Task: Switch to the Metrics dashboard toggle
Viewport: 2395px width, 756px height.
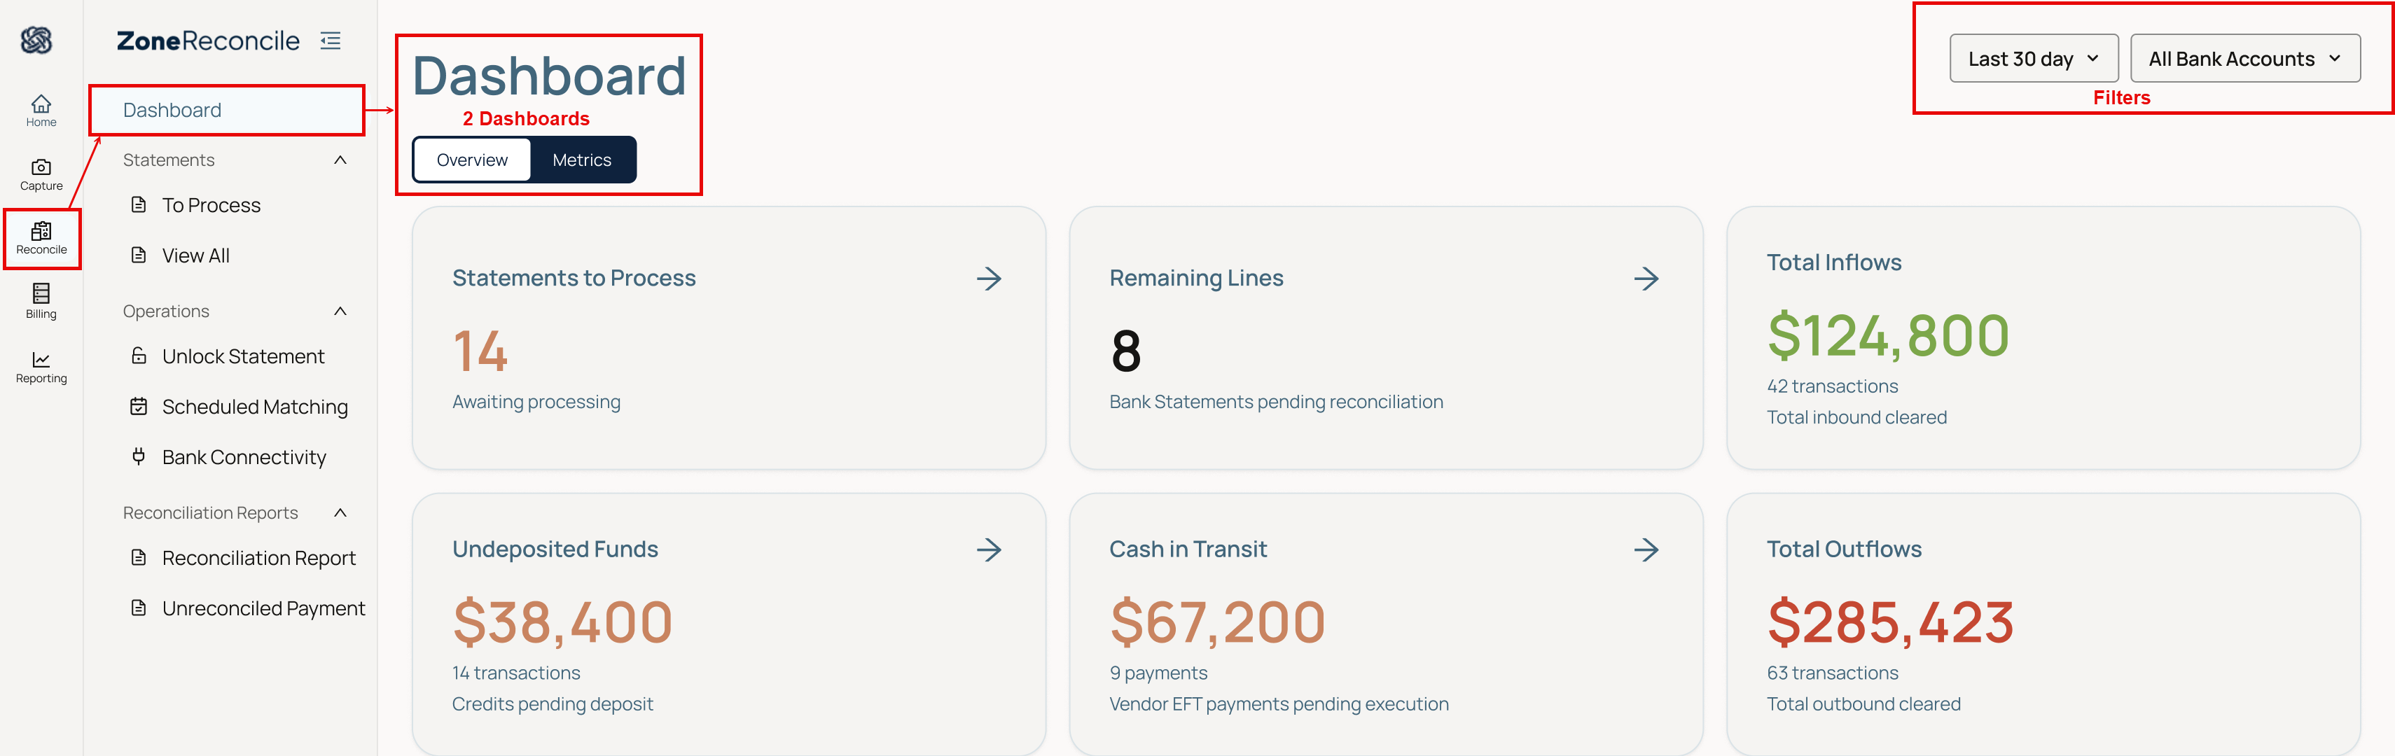Action: tap(582, 160)
